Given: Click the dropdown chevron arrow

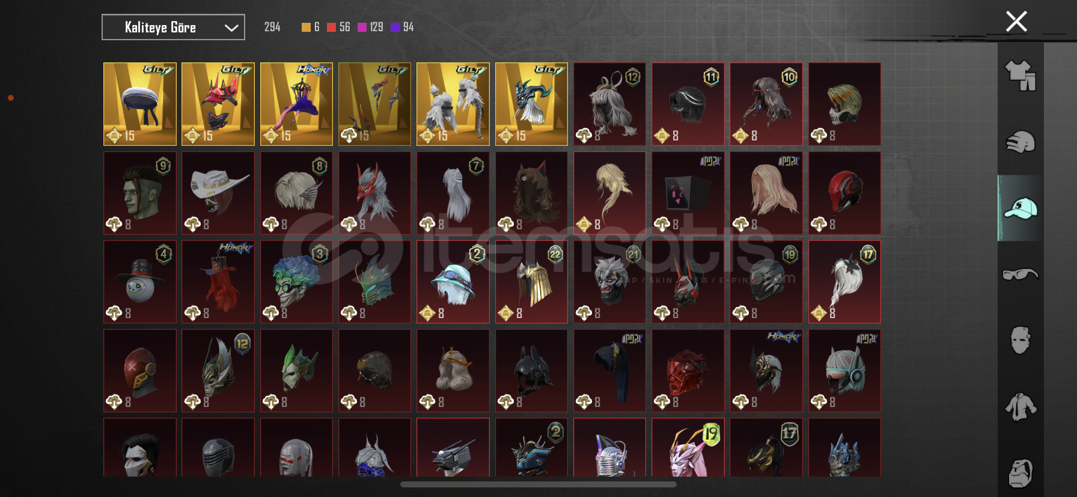Looking at the screenshot, I should (231, 28).
